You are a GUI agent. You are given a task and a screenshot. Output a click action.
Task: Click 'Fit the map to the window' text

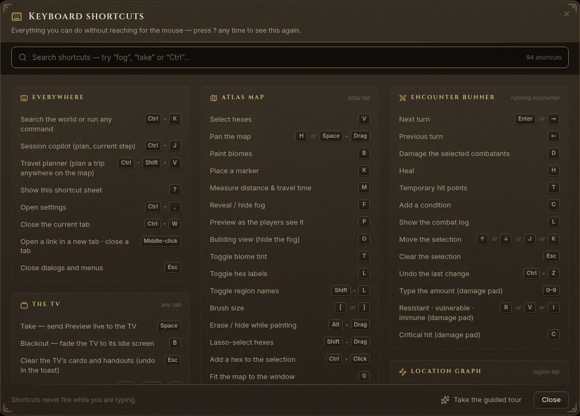coord(252,376)
